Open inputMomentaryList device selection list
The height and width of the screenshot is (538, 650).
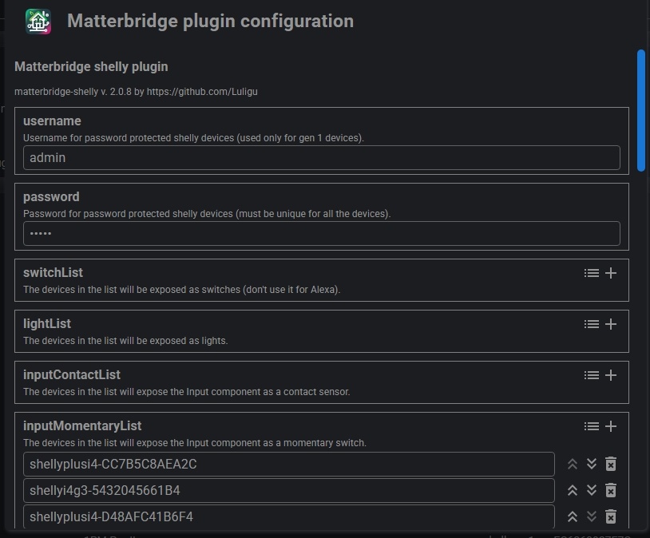click(591, 426)
